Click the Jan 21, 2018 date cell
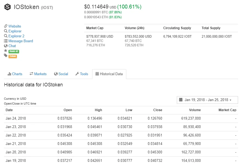The image size is (243, 167). tap(16, 144)
